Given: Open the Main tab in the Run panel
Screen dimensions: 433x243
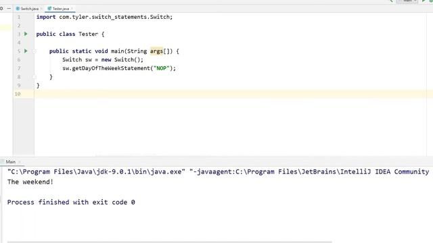Looking at the screenshot, I should pyautogui.click(x=11, y=162).
